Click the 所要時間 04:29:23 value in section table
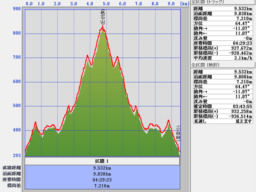The height and width of the screenshot is (192, 256). (x=102, y=180)
